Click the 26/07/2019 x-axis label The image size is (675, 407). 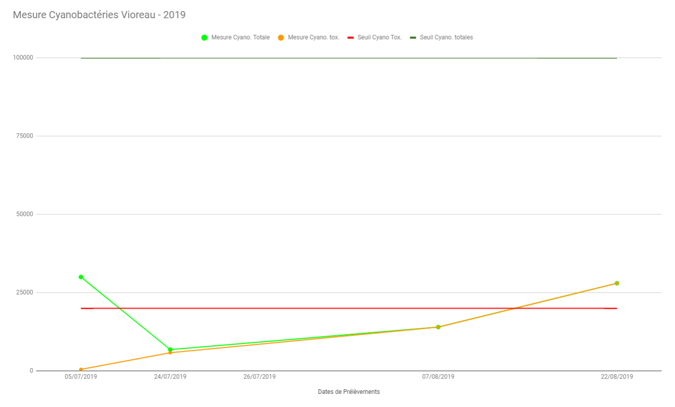259,377
